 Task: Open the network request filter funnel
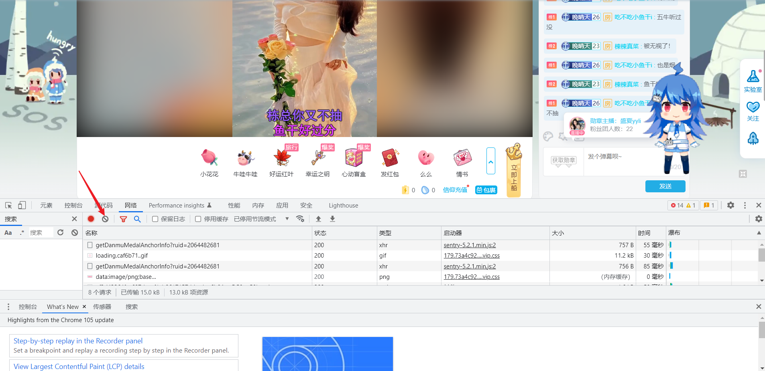[x=123, y=219]
